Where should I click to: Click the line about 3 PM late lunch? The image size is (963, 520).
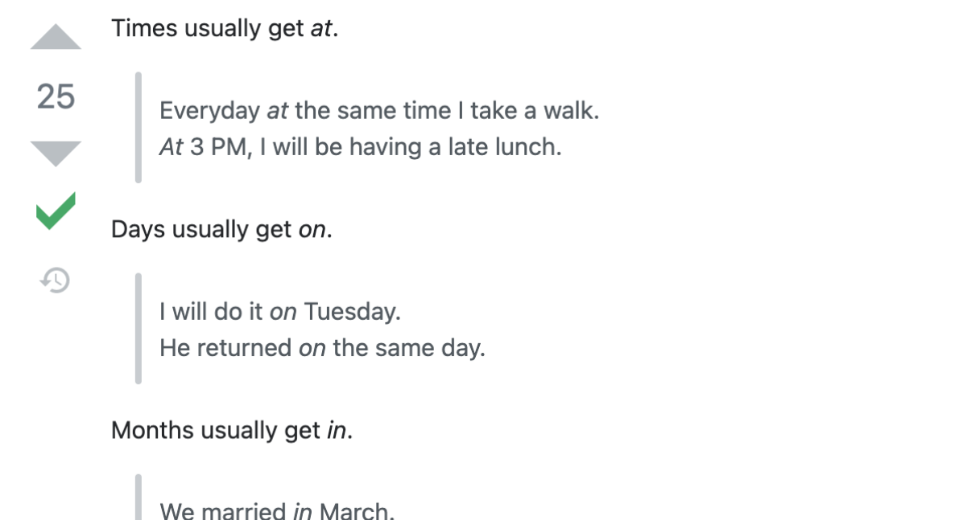(360, 149)
